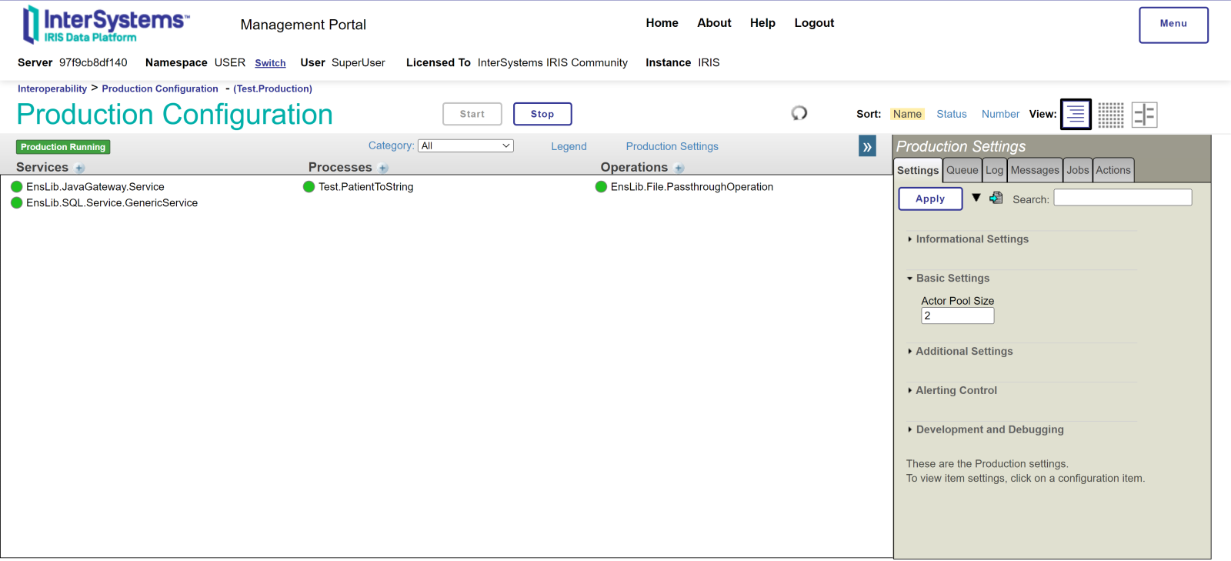Select the EnsLib.JavaGateway.Service status indicator
Screen dimensions: 1231x561
point(17,187)
